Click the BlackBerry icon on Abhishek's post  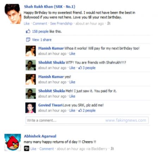tap(26, 149)
